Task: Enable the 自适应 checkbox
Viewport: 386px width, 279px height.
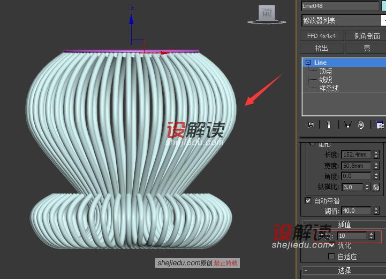Action: click(332, 257)
